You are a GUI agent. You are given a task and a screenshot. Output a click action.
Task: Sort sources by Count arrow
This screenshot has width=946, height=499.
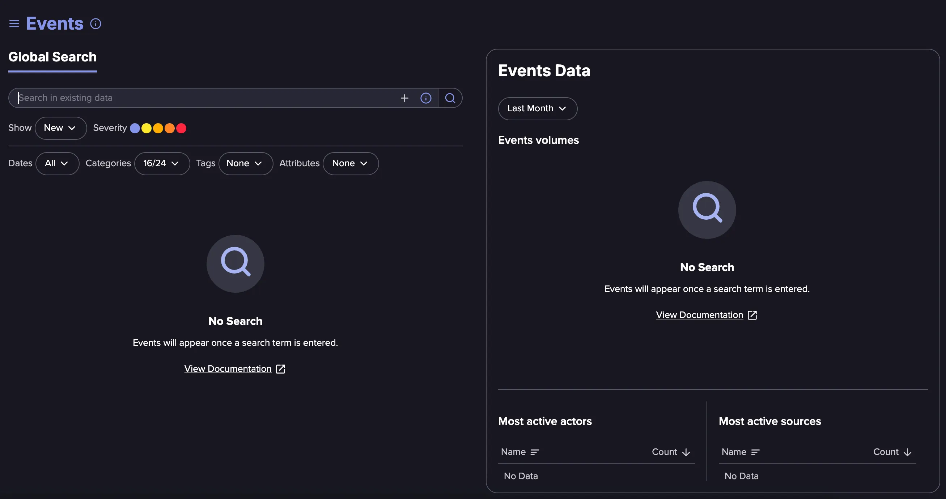tap(907, 452)
